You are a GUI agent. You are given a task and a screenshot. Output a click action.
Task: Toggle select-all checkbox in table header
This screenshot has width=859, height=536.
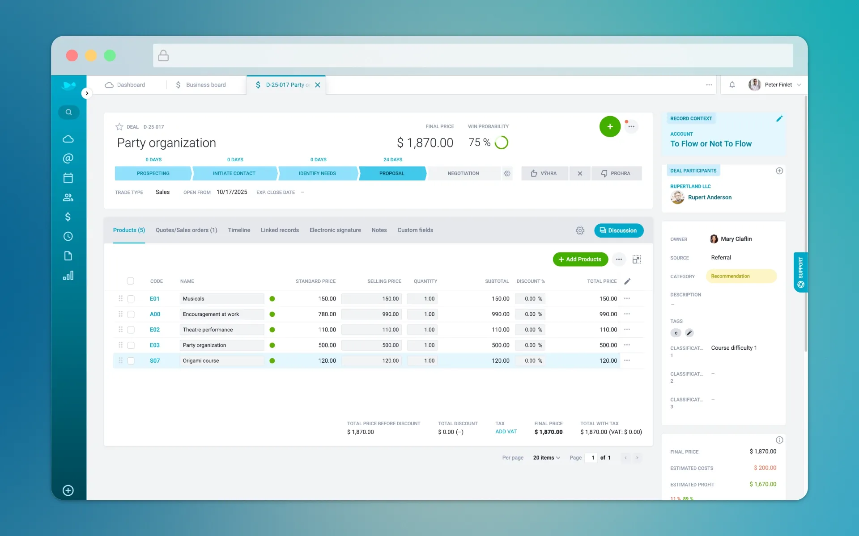pyautogui.click(x=130, y=281)
